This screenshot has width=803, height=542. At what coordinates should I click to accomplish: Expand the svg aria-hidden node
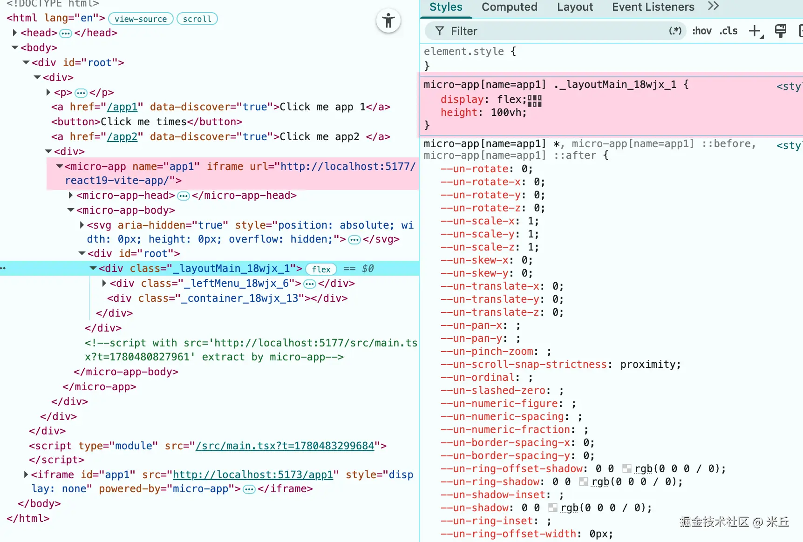[82, 225]
